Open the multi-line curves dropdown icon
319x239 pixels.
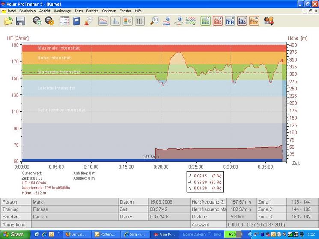191,21
